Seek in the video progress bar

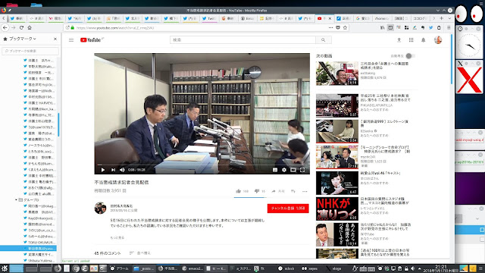click(202, 165)
